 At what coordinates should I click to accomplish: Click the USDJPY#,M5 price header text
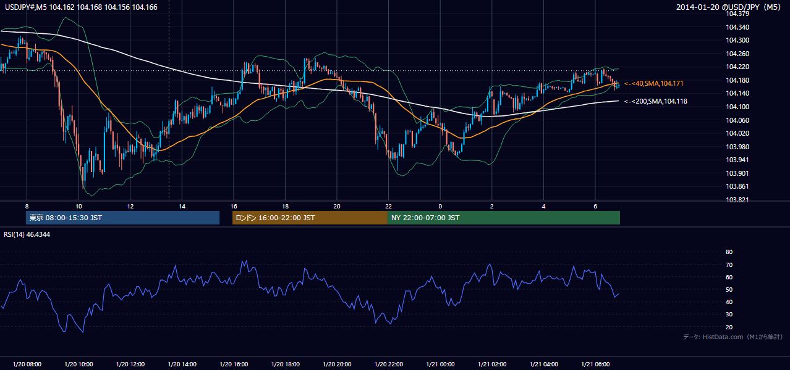[x=80, y=7]
